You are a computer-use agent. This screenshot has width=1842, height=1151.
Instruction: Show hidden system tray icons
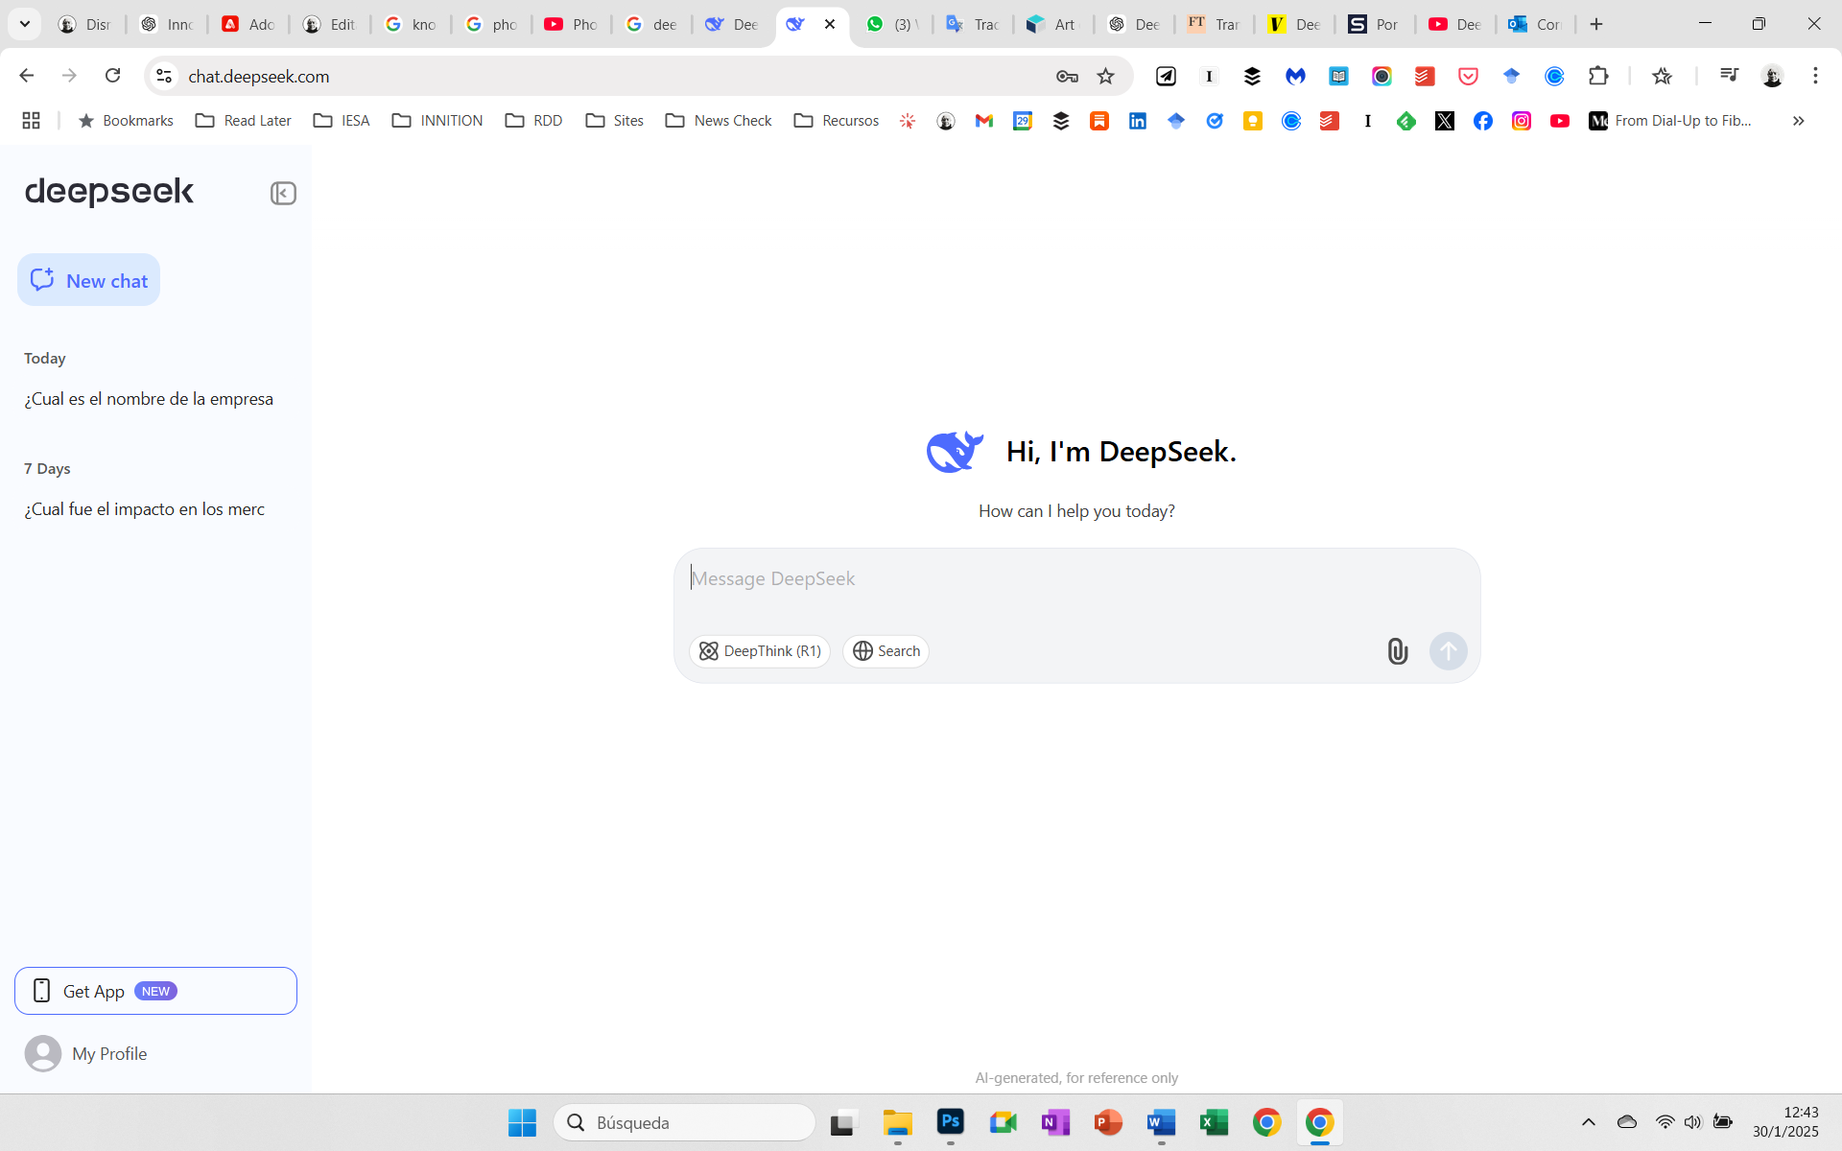[1589, 1122]
